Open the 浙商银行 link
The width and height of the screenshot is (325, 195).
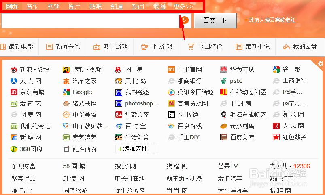(x=189, y=81)
